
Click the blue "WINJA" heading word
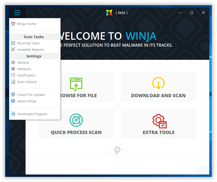click(141, 36)
